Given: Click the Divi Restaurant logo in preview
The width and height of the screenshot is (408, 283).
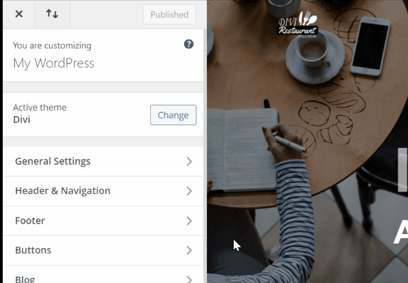Looking at the screenshot, I should coord(298,24).
